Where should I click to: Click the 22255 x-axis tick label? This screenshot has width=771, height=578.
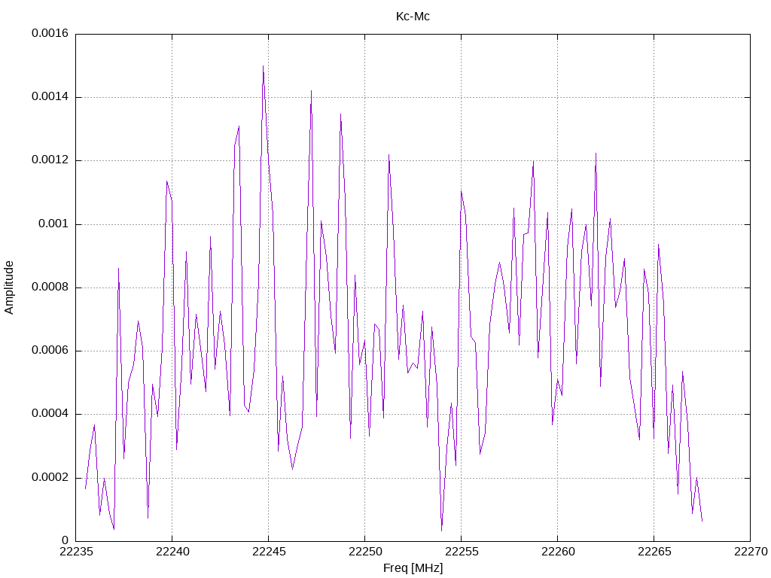(462, 552)
